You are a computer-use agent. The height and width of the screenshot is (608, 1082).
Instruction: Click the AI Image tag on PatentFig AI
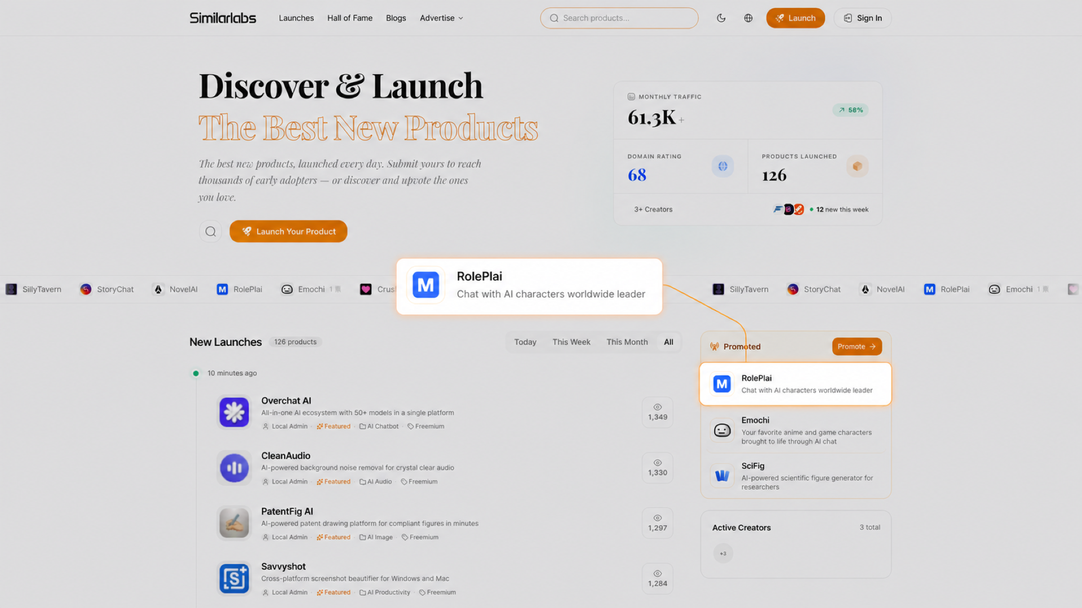click(x=376, y=538)
